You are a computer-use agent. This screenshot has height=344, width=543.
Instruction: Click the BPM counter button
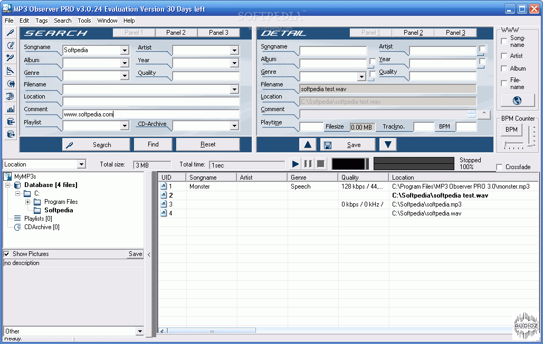(x=511, y=130)
